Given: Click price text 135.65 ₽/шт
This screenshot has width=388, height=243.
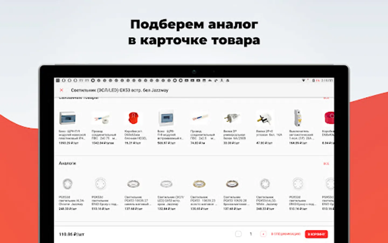Looking at the screenshot, I should [x=199, y=209].
